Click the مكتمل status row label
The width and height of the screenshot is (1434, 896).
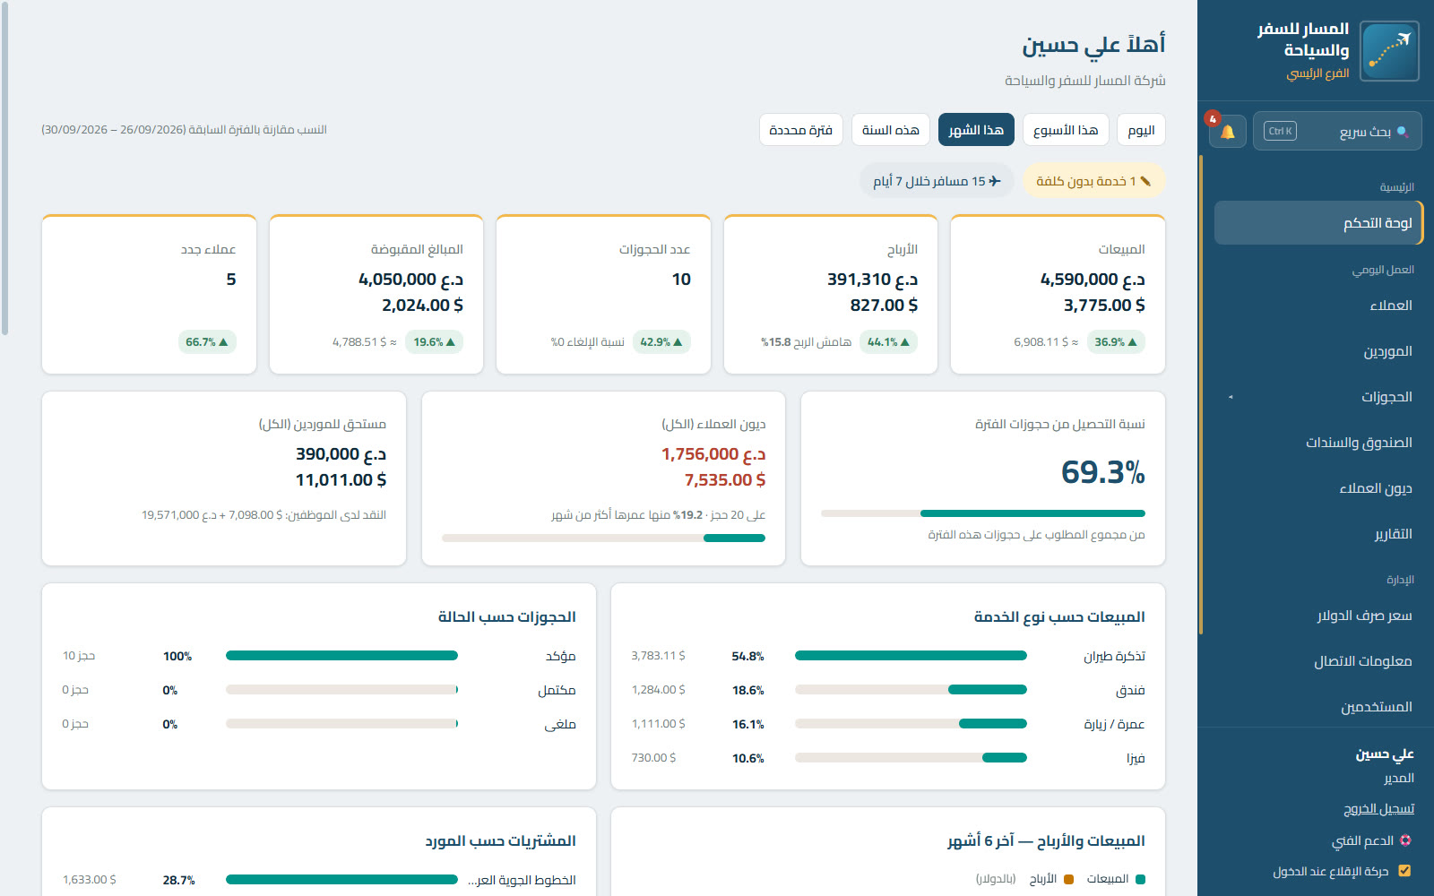pos(557,690)
